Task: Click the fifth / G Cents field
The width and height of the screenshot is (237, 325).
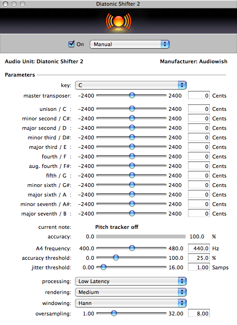Action: (x=199, y=176)
